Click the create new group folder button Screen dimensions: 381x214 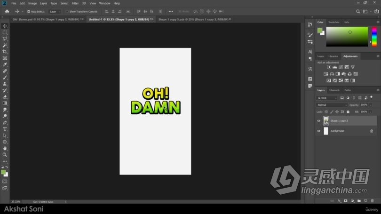(x=359, y=201)
